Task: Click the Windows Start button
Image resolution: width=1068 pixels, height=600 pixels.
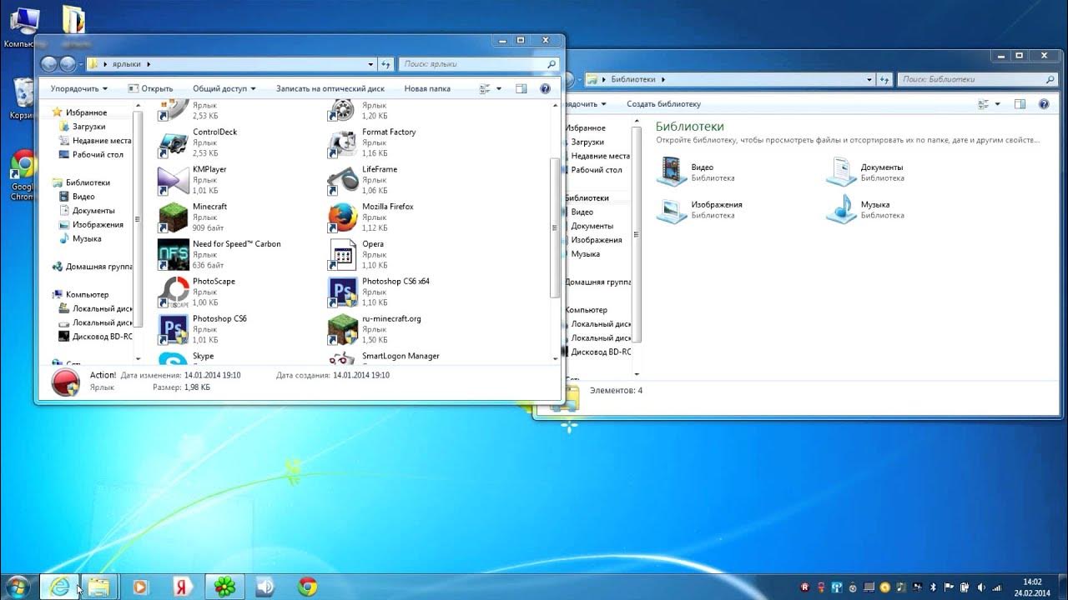Action: pyautogui.click(x=18, y=587)
